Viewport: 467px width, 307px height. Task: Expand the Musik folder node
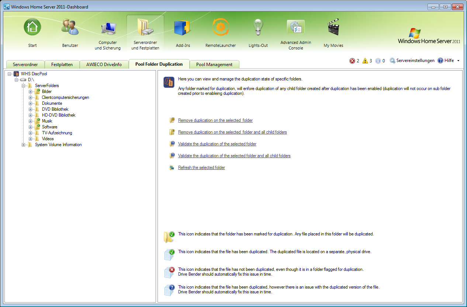click(x=31, y=121)
